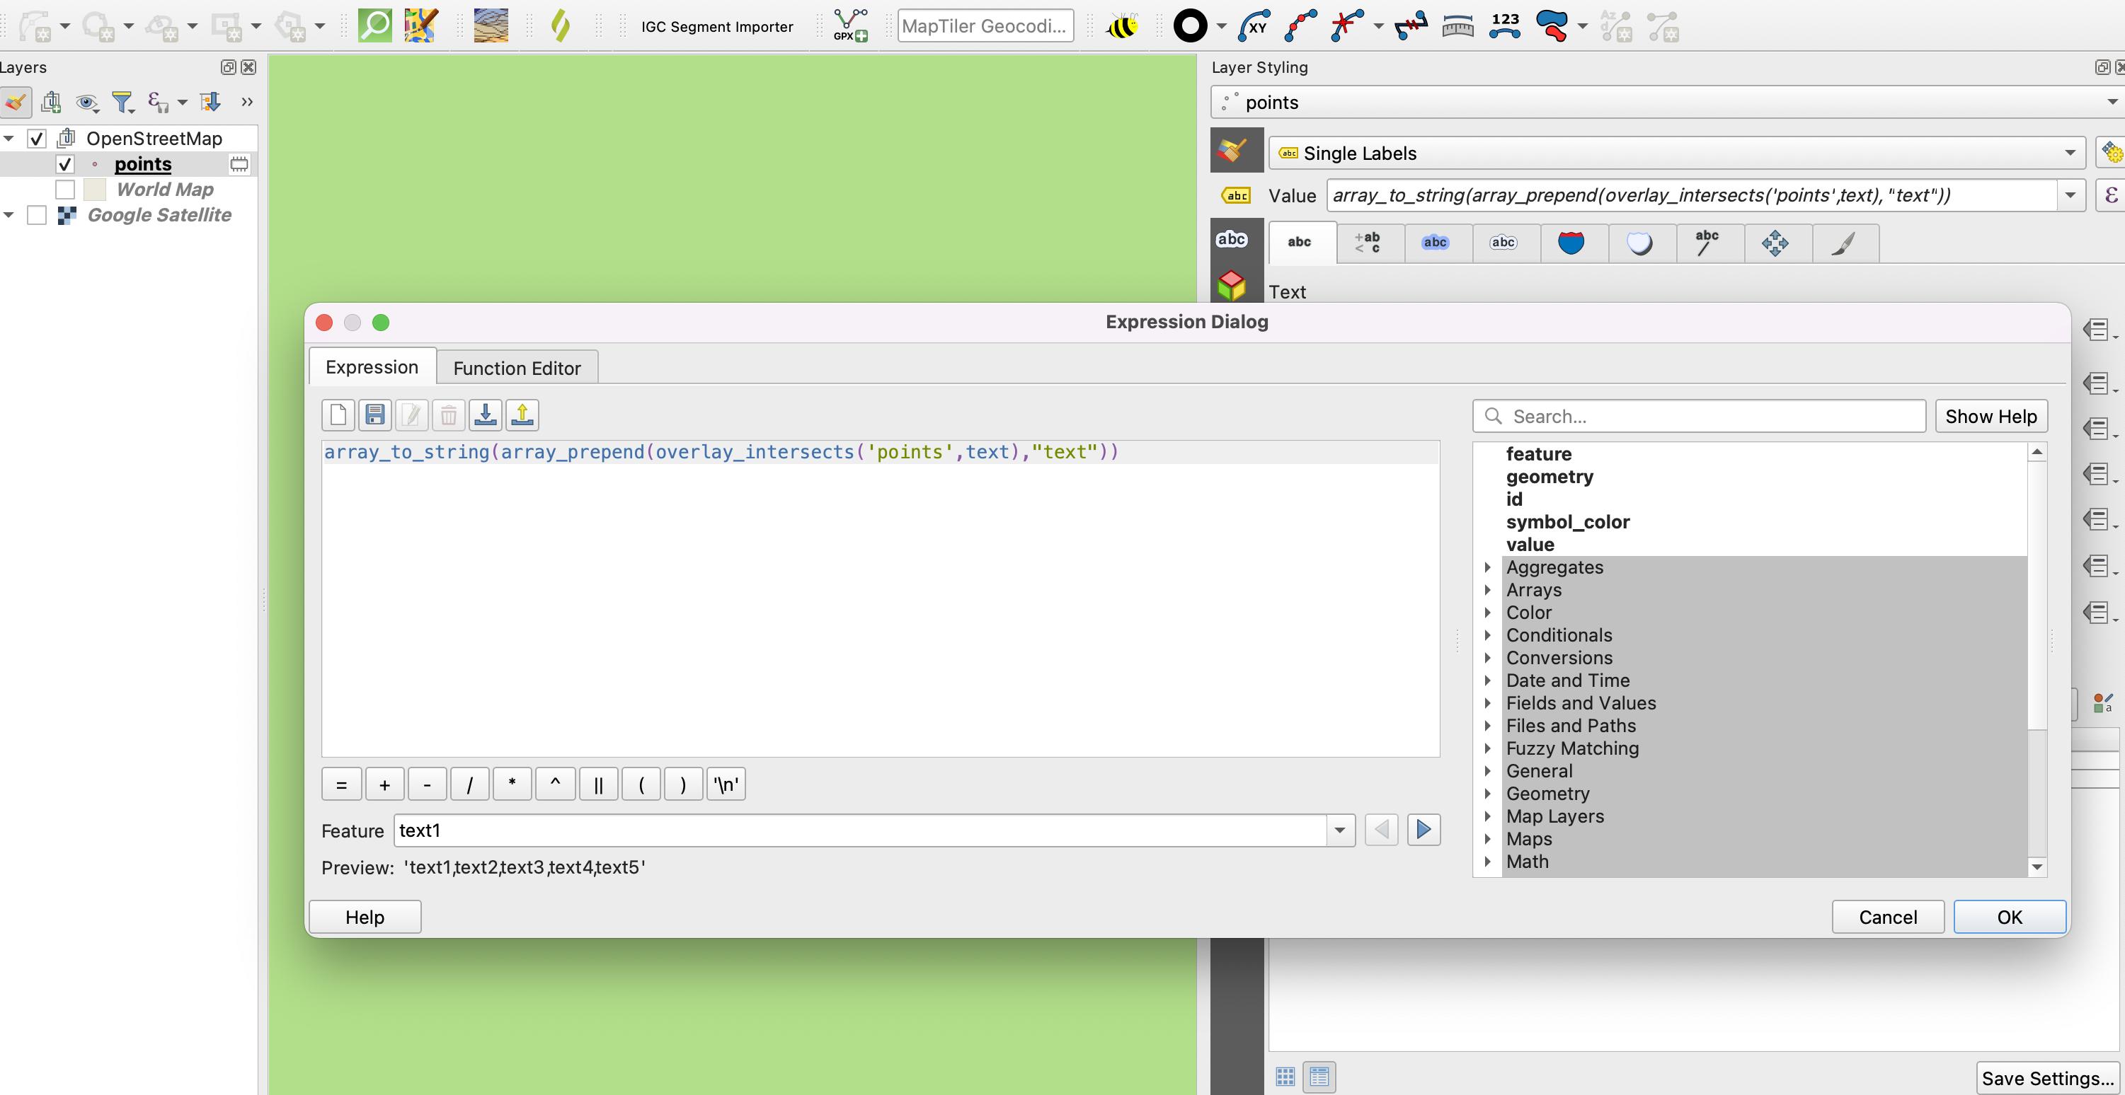Click the IGC Segment Importer toolbar item
This screenshot has width=2125, height=1095.
pos(717,26)
